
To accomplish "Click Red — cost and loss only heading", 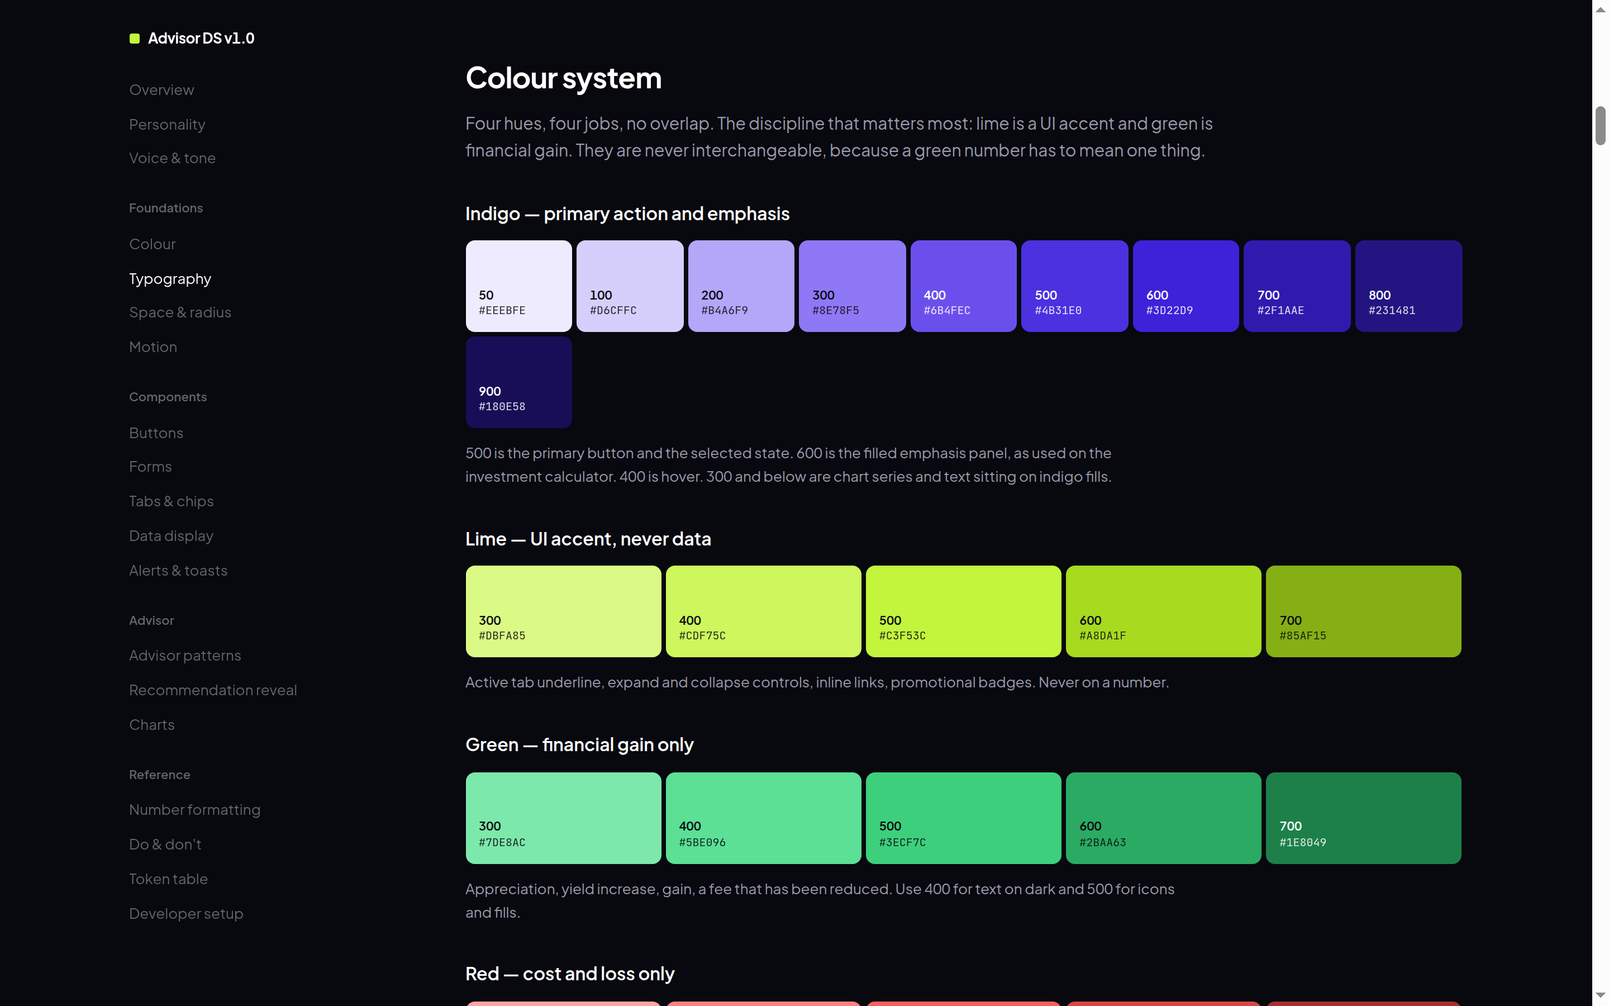I will click(x=570, y=974).
